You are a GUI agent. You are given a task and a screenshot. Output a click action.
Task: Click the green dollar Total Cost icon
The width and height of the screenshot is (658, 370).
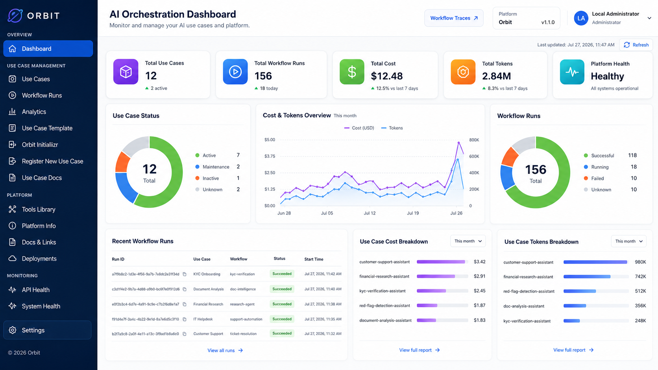[x=352, y=72]
